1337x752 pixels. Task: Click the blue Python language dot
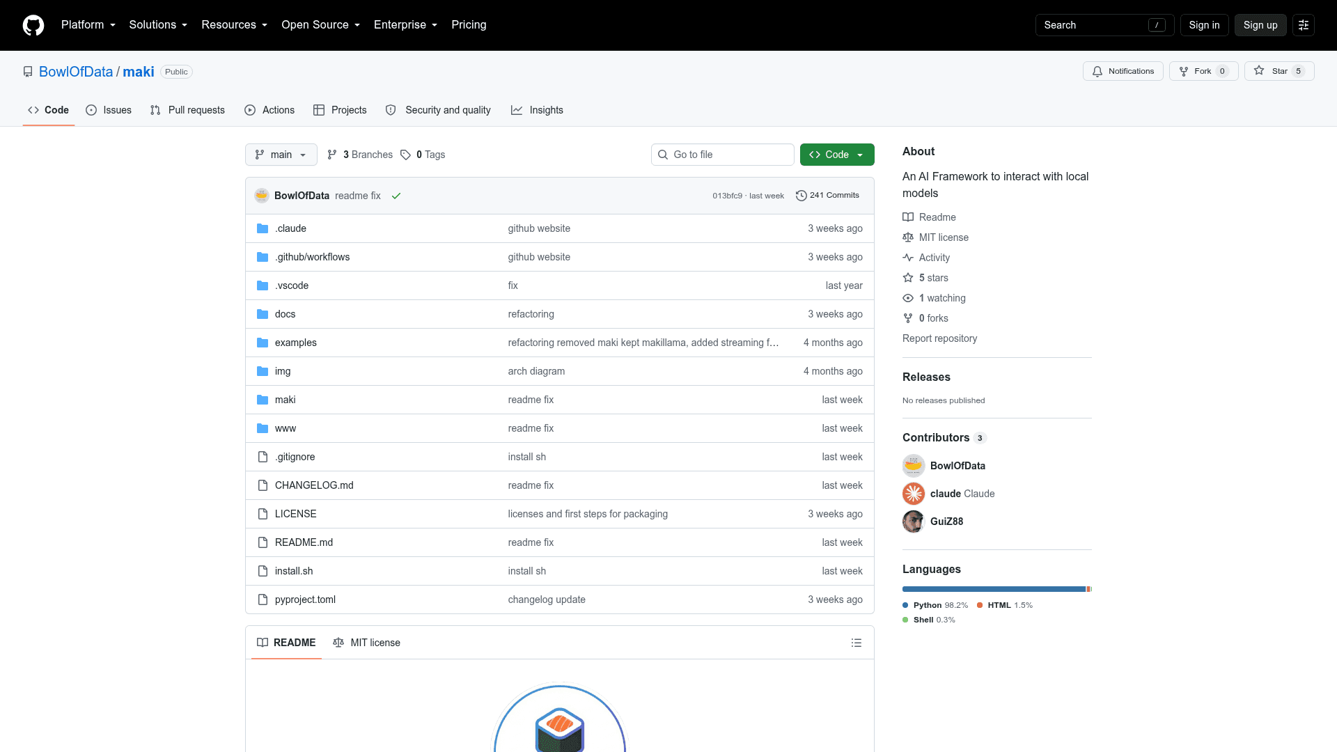pos(905,605)
